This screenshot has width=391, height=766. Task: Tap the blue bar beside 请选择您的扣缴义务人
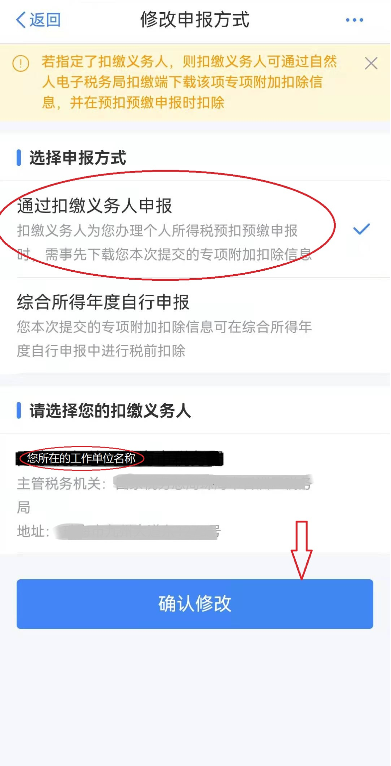click(19, 410)
